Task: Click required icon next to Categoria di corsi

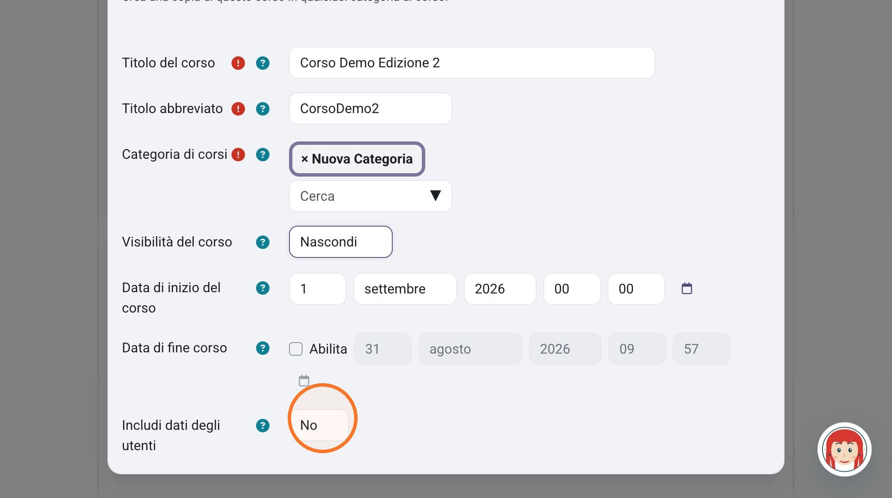Action: [238, 155]
